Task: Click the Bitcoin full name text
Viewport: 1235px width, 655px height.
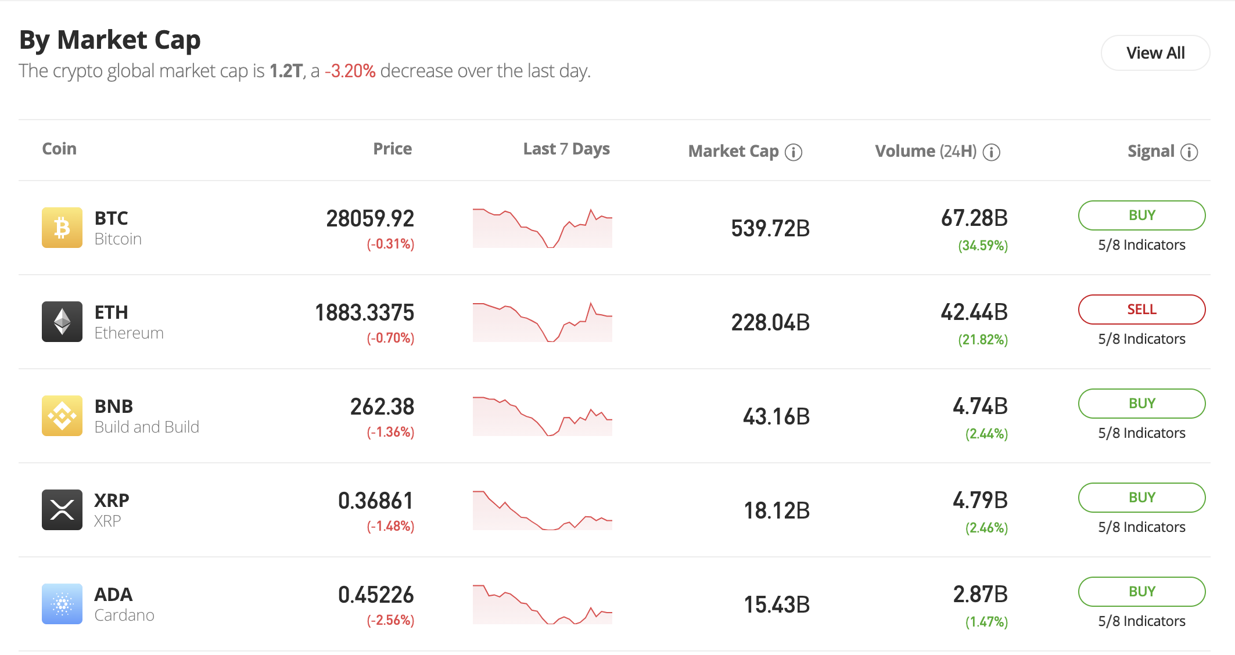Action: click(x=118, y=239)
